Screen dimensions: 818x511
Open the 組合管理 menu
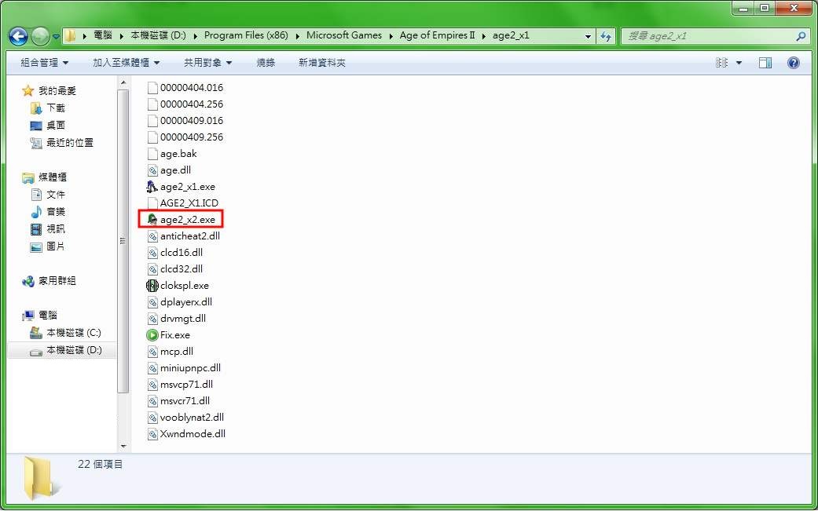pyautogui.click(x=44, y=63)
